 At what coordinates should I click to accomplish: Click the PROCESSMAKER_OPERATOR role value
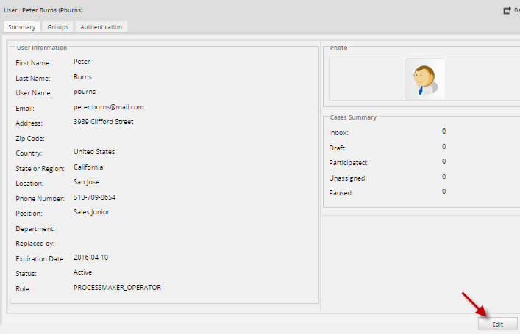coord(117,288)
